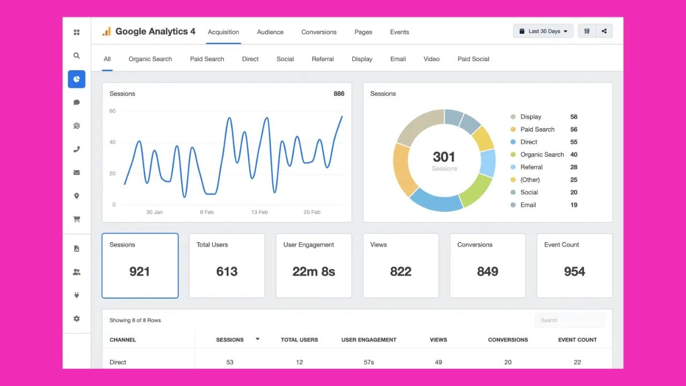Viewport: 686px width, 386px height.
Task: Click the search magnifier icon in sidebar
Action: tap(77, 56)
